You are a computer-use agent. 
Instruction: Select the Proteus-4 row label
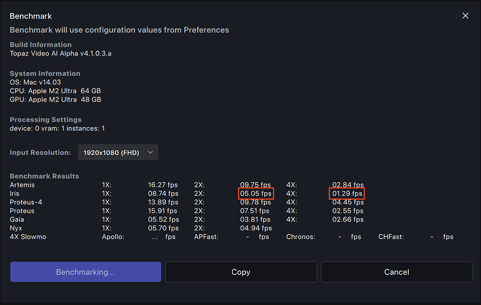(x=26, y=202)
